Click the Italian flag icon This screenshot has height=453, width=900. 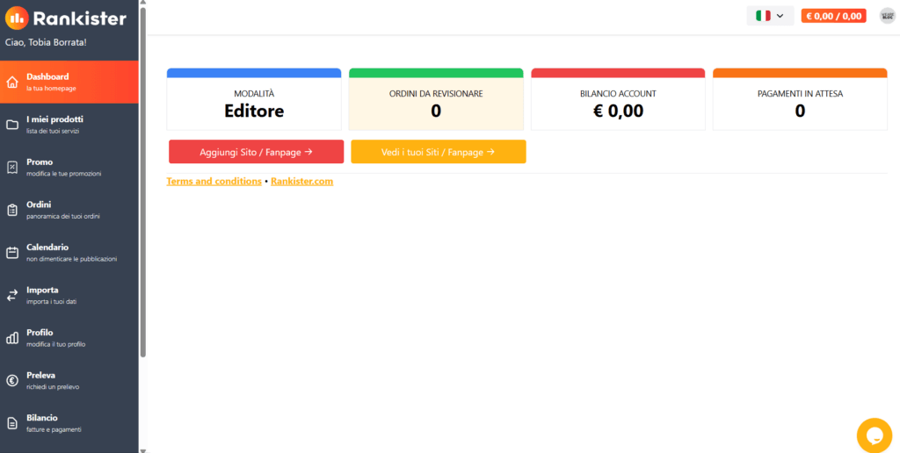click(x=763, y=16)
